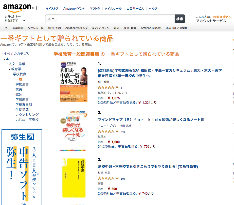Click star rating of 高校中退 book
The height and width of the screenshot is (205, 234).
tap(106, 178)
